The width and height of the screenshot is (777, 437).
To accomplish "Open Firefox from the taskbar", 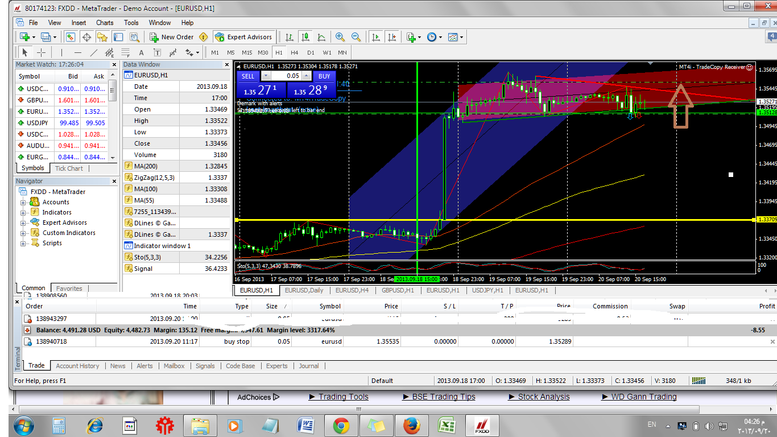I will click(x=411, y=426).
